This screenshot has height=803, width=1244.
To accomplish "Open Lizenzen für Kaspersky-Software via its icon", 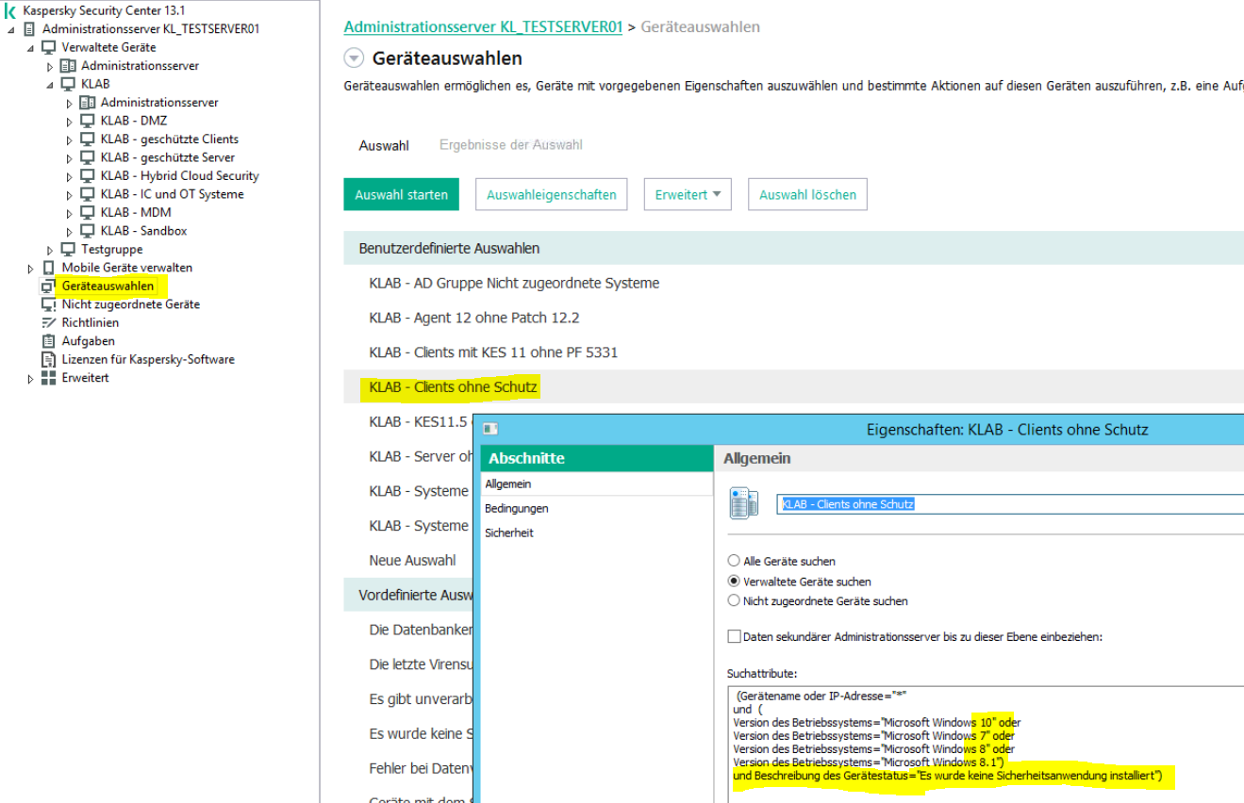I will pyautogui.click(x=49, y=360).
